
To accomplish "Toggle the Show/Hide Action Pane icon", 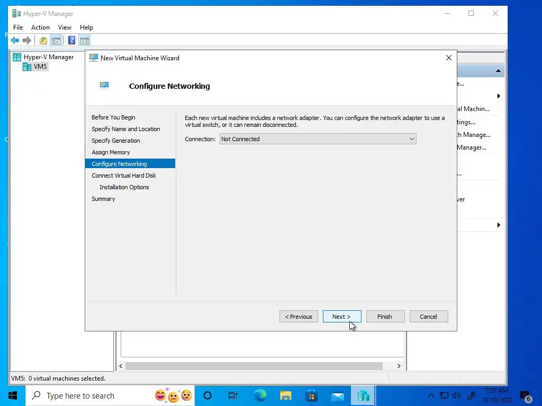I will pyautogui.click(x=85, y=41).
